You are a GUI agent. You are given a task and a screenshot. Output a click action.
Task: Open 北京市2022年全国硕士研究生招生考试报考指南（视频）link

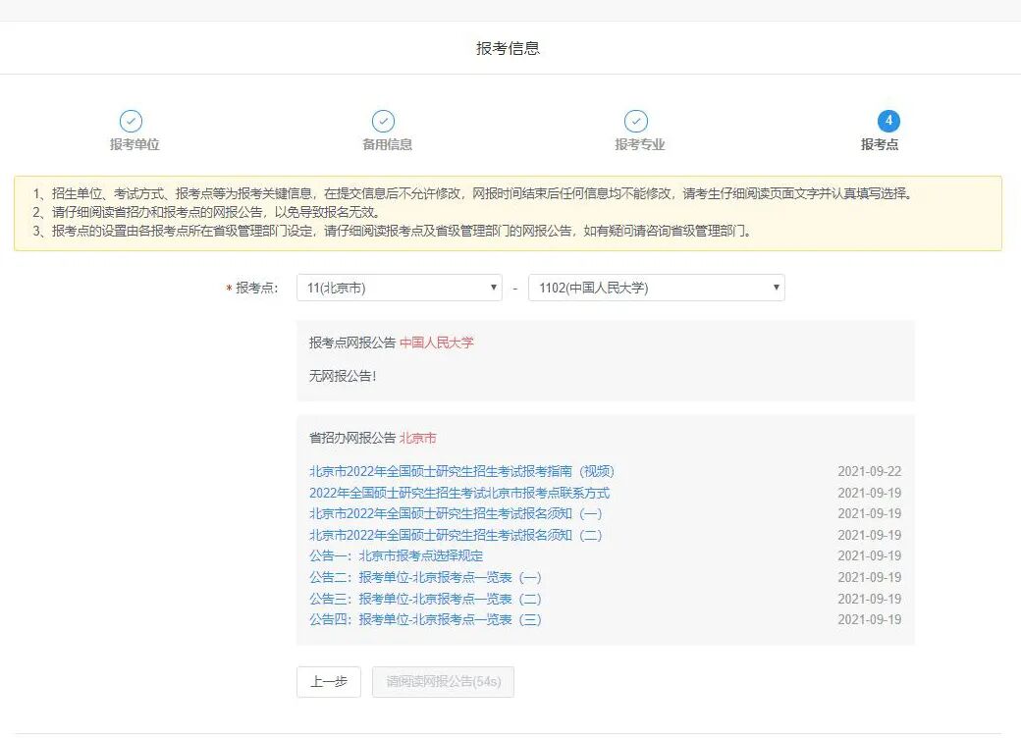tap(461, 471)
